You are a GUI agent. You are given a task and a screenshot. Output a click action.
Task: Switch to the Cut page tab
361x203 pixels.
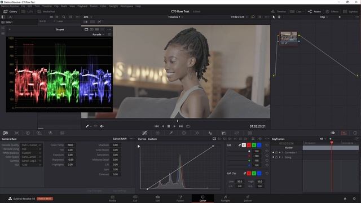135,198
